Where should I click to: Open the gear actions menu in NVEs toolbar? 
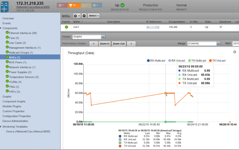(77, 16)
